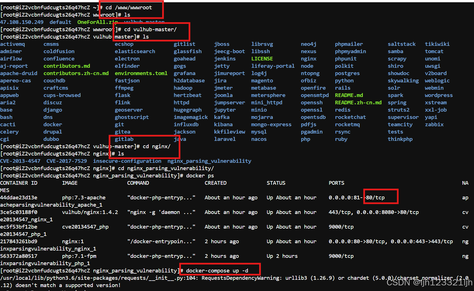This screenshot has height=291, width=474.
Task: Select the 'cd vulhub-master/' command
Action: tap(150, 30)
